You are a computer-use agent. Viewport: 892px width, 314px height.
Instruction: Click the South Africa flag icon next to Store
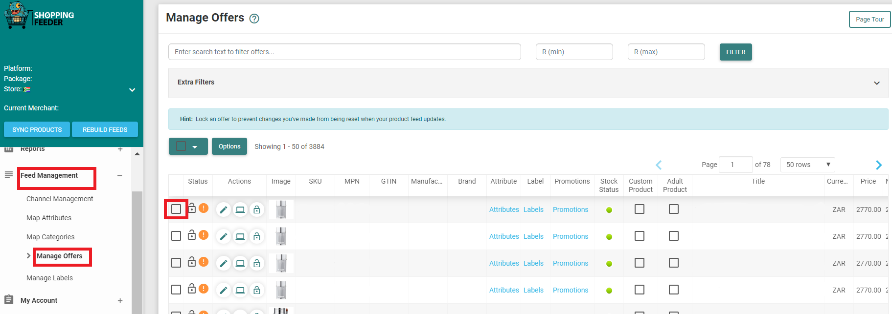(27, 89)
